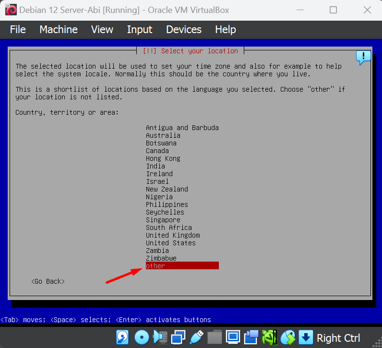Screen dimensions: 382x348
Task: Open the Machine menu
Action: point(59,29)
